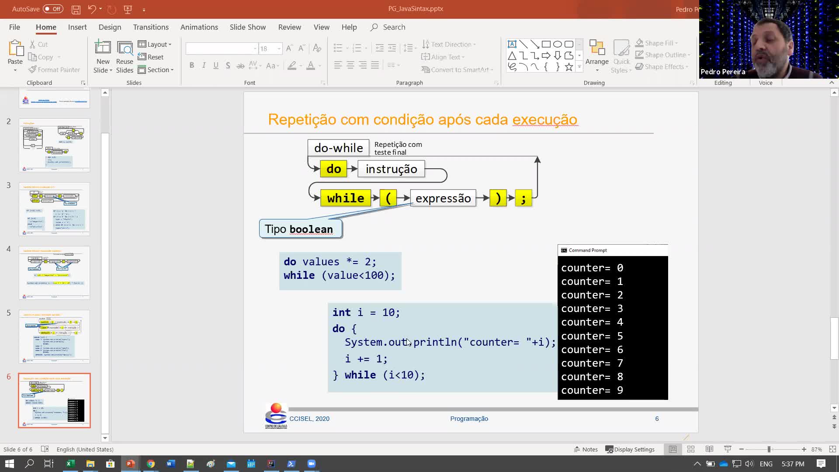The height and width of the screenshot is (472, 839).
Task: Open Slide Sorter view
Action: [x=691, y=449]
